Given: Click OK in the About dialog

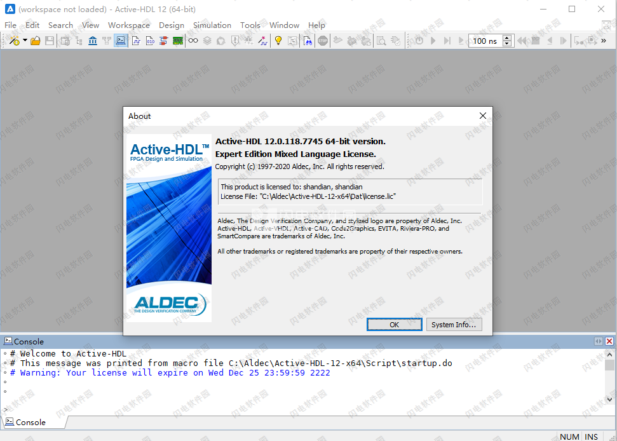Looking at the screenshot, I should [x=394, y=325].
